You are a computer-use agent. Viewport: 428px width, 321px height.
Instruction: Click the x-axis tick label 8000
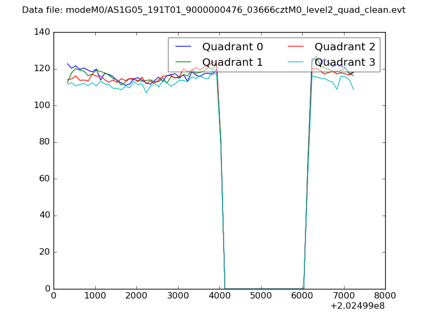(385, 296)
